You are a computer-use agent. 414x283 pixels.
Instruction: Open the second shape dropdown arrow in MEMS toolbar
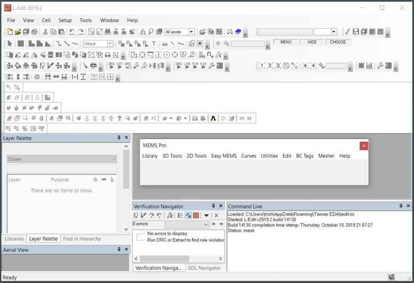click(x=185, y=118)
